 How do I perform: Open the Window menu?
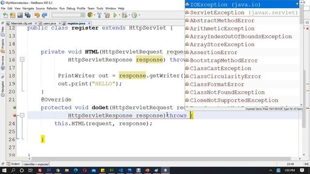click(x=110, y=9)
